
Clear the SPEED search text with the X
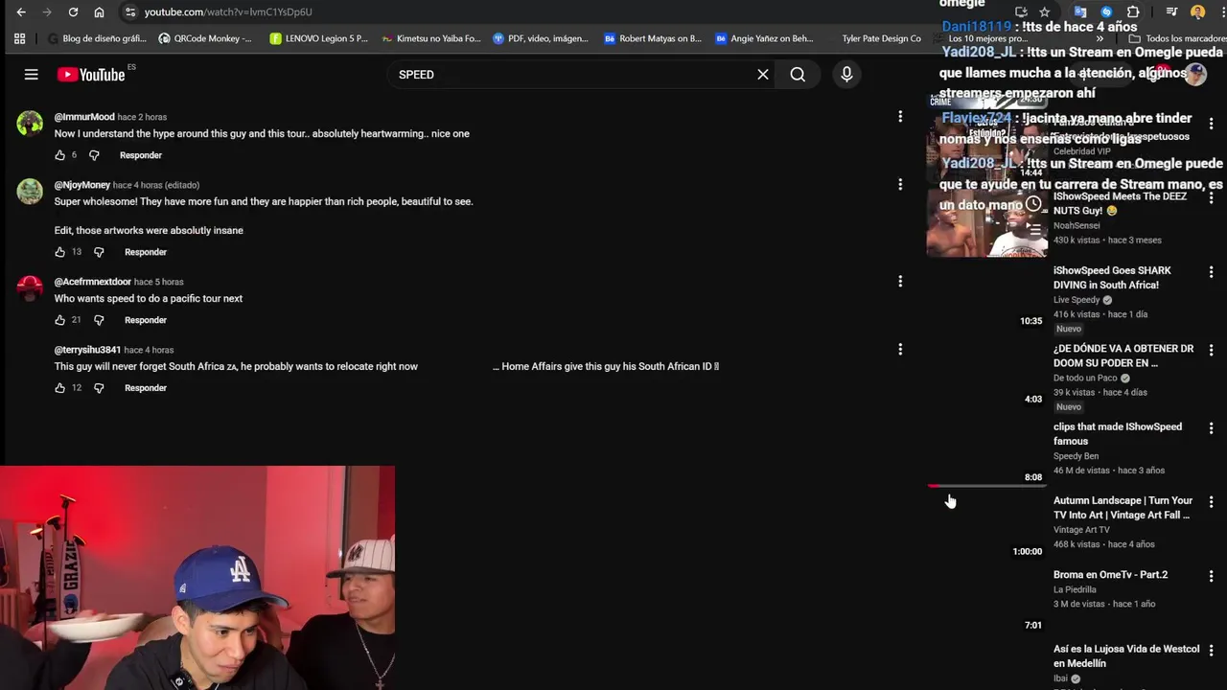click(x=763, y=75)
